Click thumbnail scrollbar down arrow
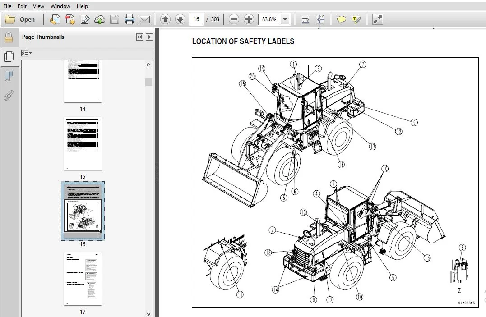 149,313
